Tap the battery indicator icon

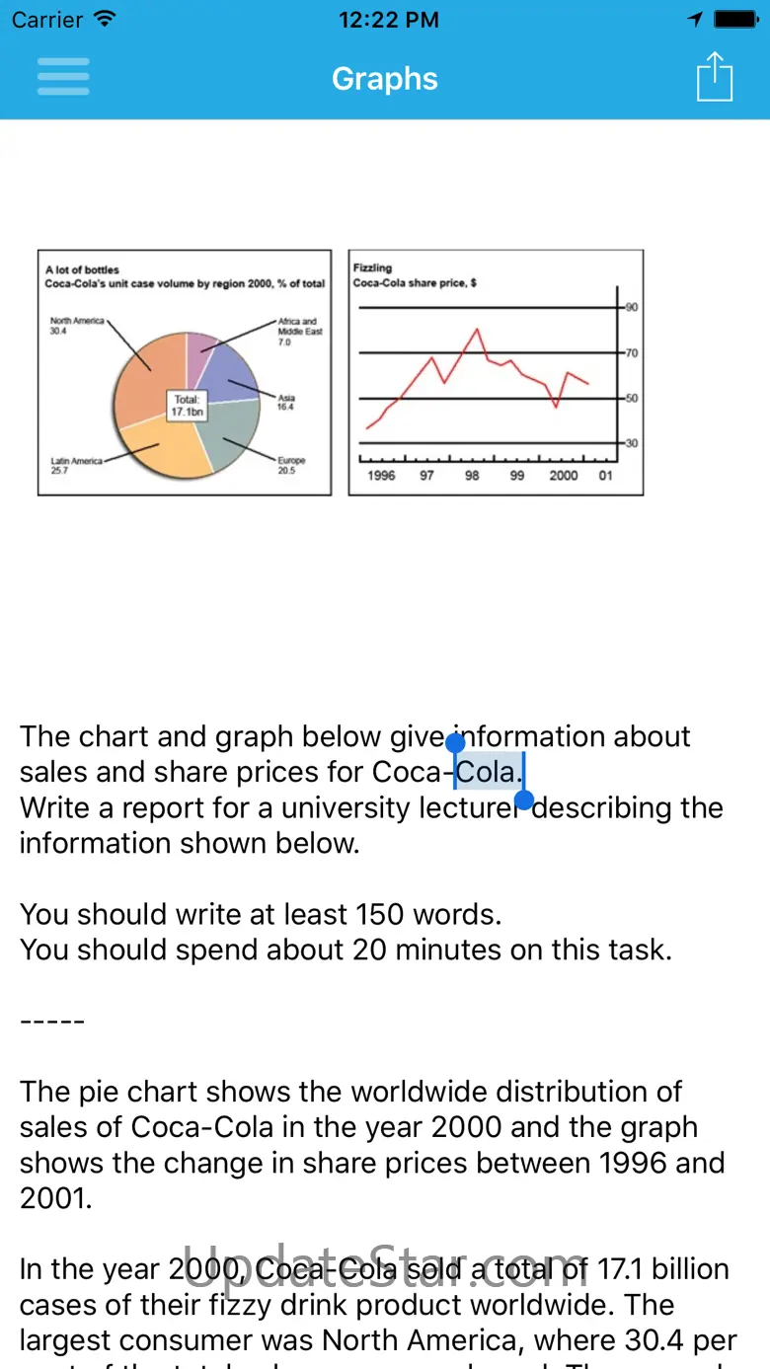pos(735,20)
